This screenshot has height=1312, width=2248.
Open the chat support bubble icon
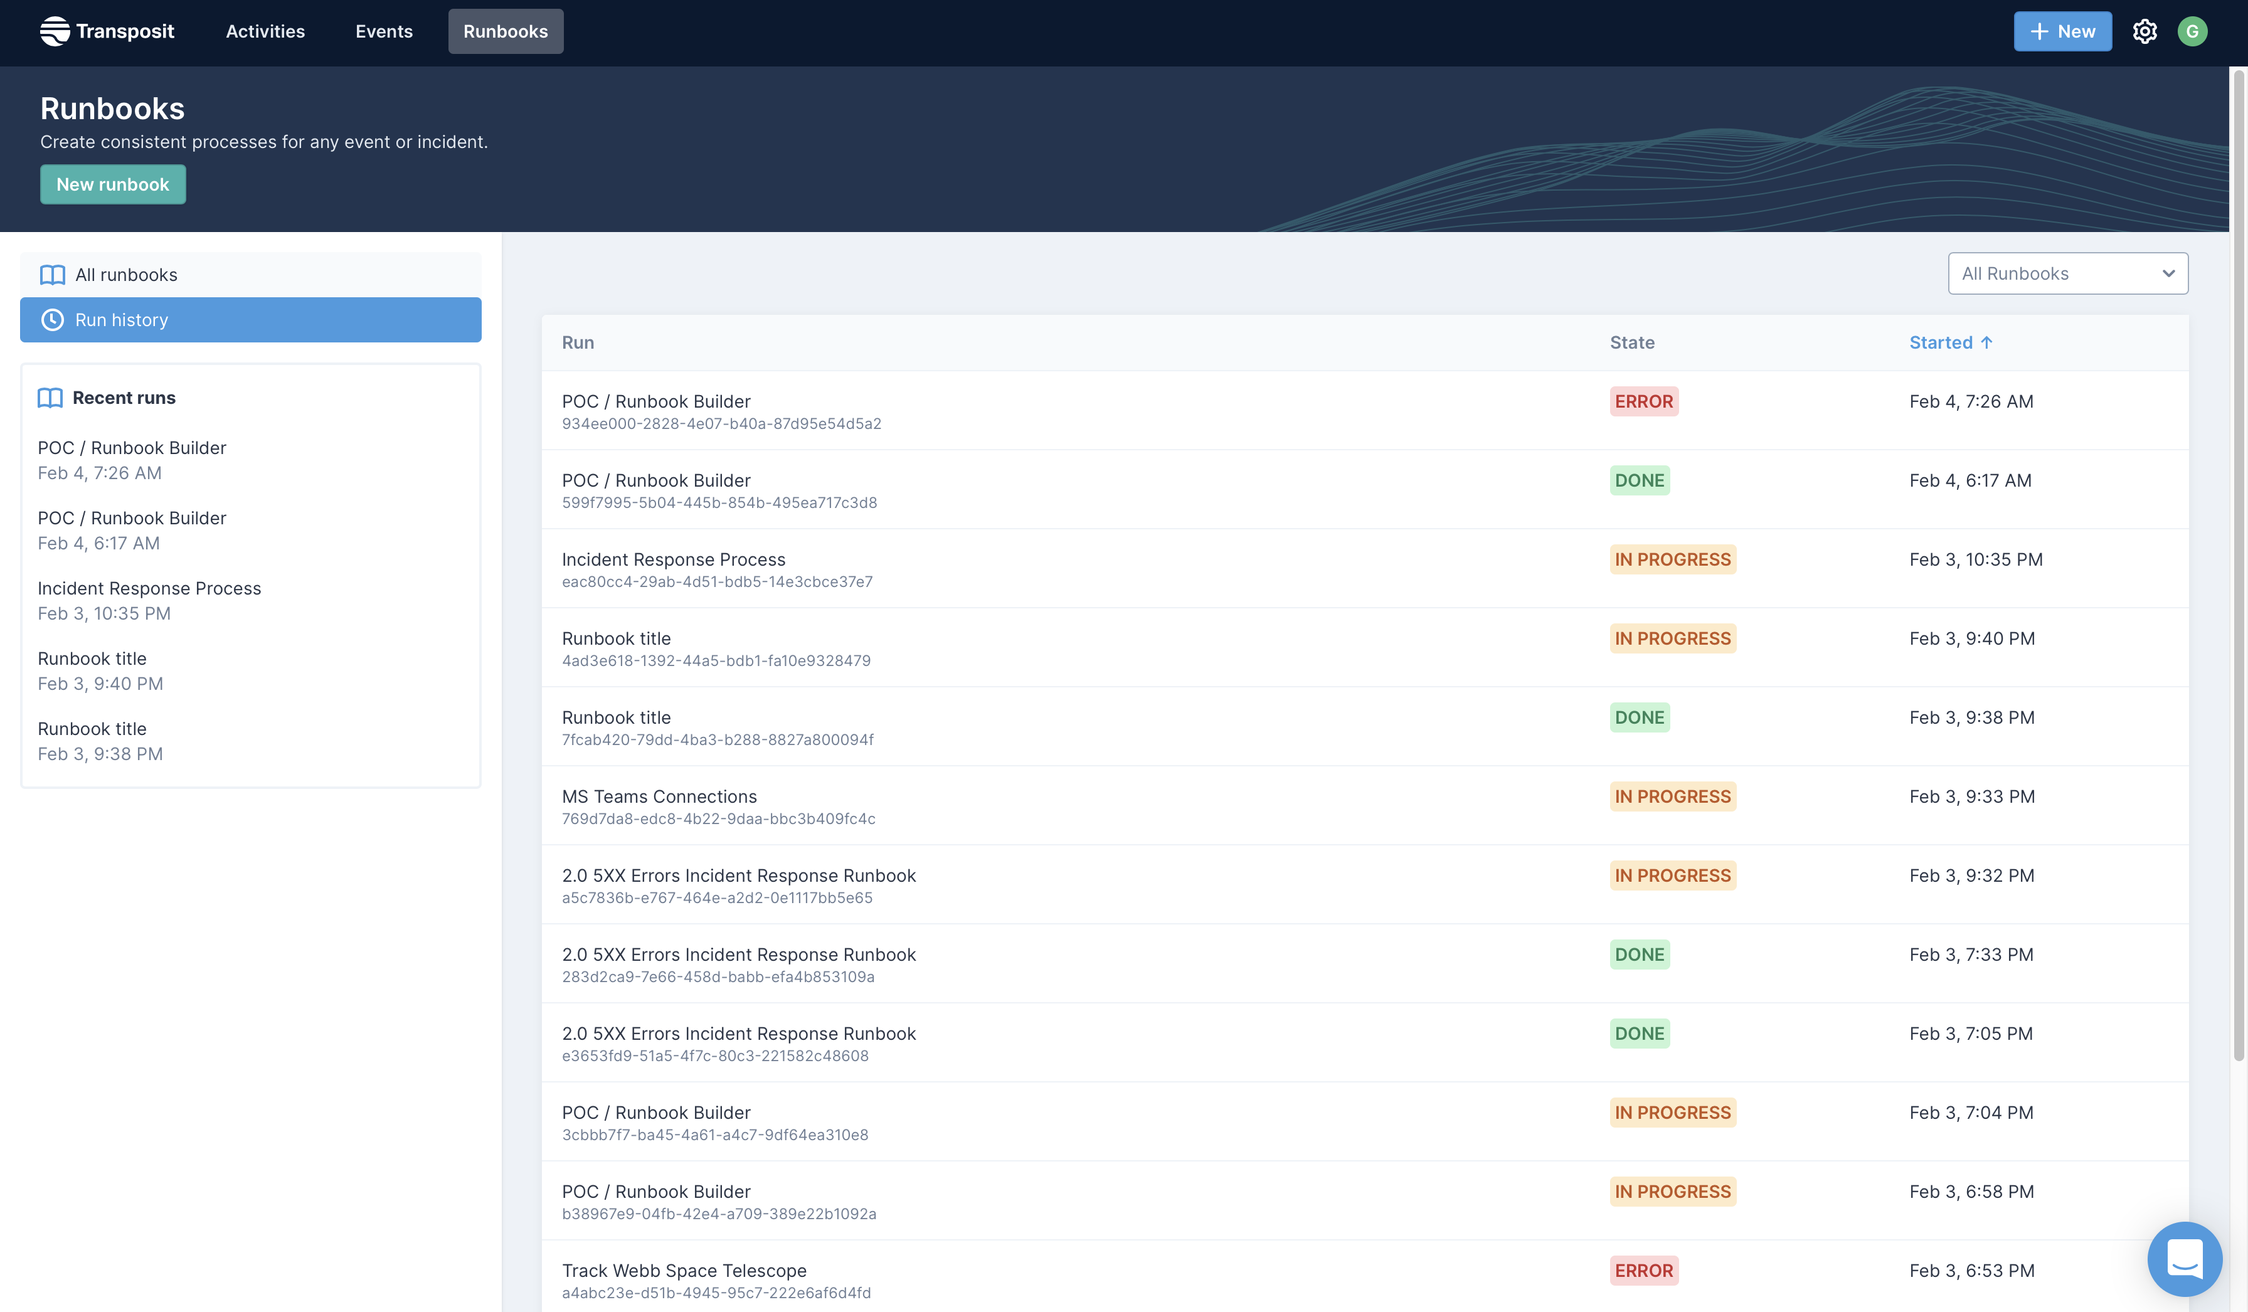pyautogui.click(x=2184, y=1259)
